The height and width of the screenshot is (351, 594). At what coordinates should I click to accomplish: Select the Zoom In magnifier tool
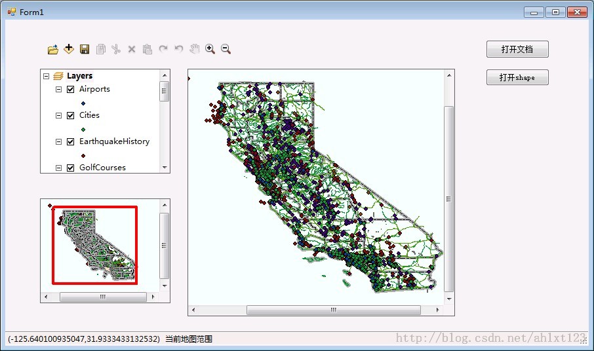[210, 49]
